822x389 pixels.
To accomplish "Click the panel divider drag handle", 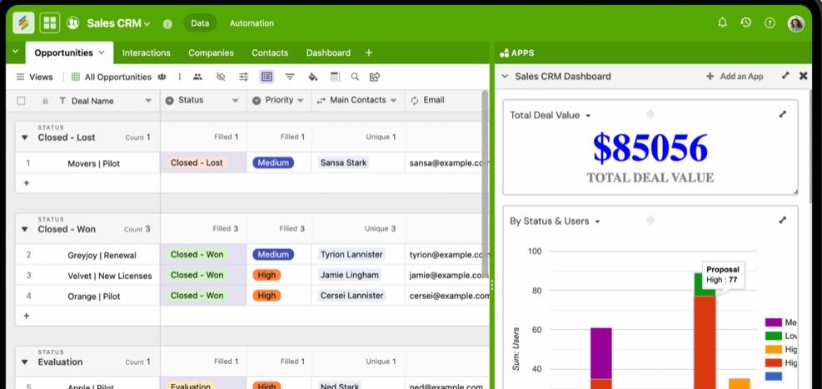I will [492, 285].
